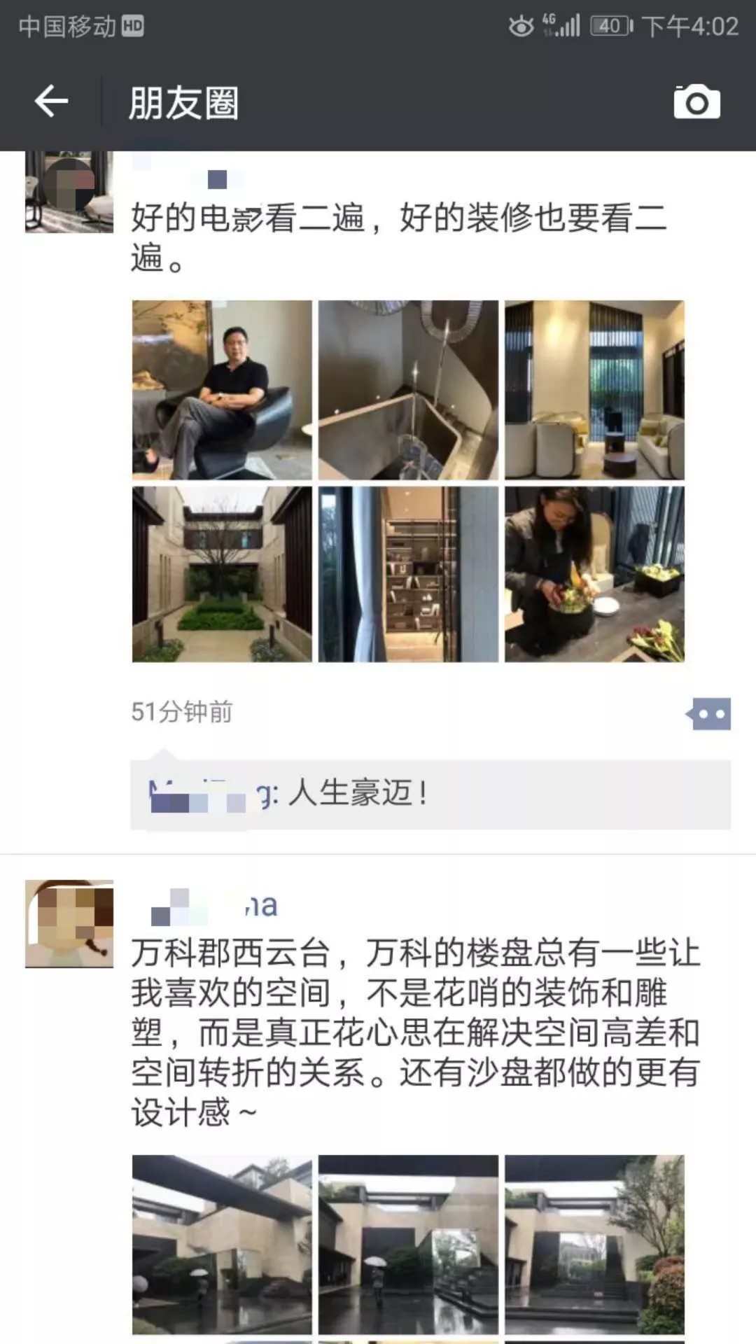This screenshot has width=756, height=1344.
Task: Open photo of man seated in black chair
Action: point(222,390)
